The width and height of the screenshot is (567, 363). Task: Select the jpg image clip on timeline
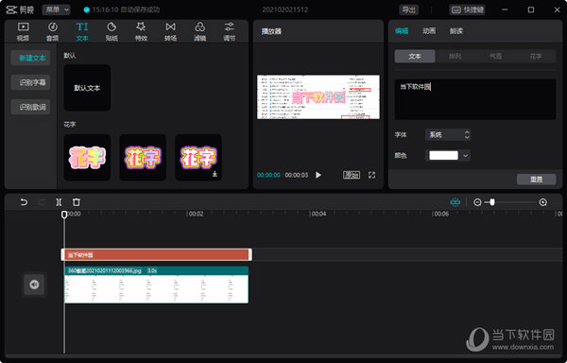click(157, 285)
